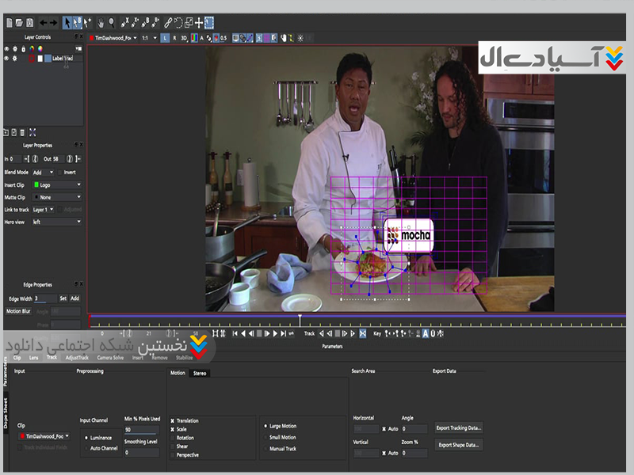634x475 pixels.
Task: Toggle visibility eye of Label Track layer
Action: coord(7,58)
